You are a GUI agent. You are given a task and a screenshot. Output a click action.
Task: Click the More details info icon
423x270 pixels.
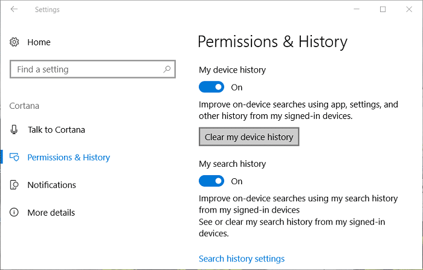point(15,213)
